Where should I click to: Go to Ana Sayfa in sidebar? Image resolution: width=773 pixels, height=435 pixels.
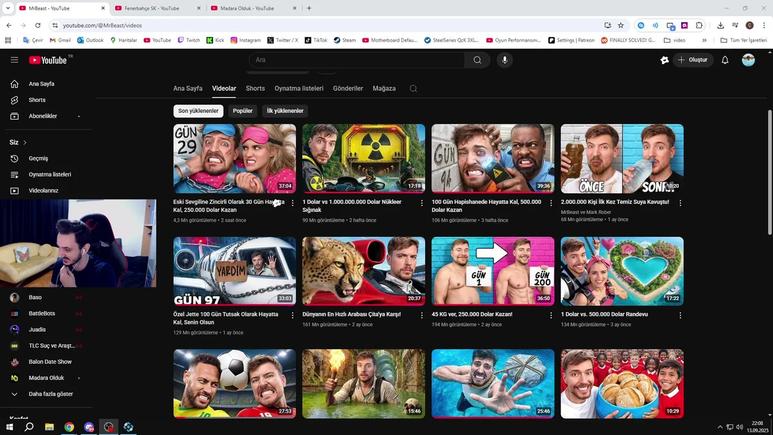point(42,84)
